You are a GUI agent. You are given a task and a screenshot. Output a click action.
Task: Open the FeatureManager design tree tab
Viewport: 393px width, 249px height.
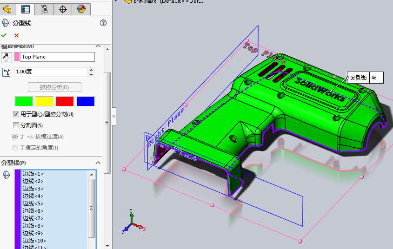point(7,9)
